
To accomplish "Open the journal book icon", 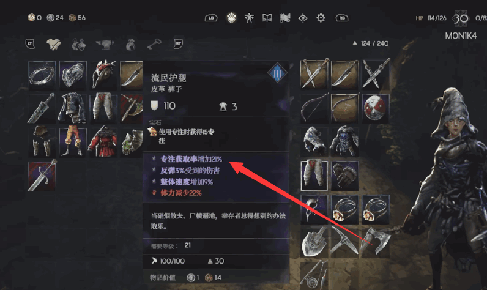I will [267, 18].
